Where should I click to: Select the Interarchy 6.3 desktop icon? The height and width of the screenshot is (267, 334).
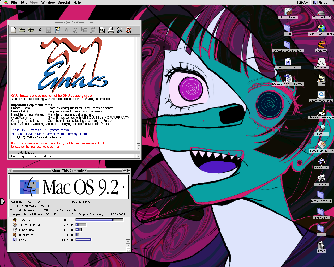coord(288,12)
